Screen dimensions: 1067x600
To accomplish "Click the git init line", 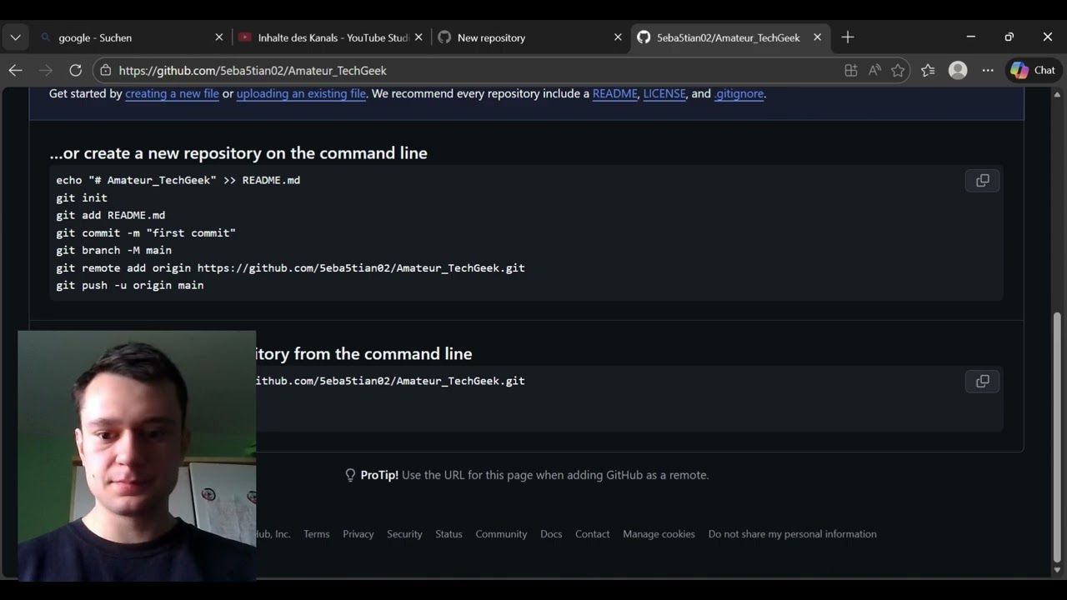I will point(82,197).
